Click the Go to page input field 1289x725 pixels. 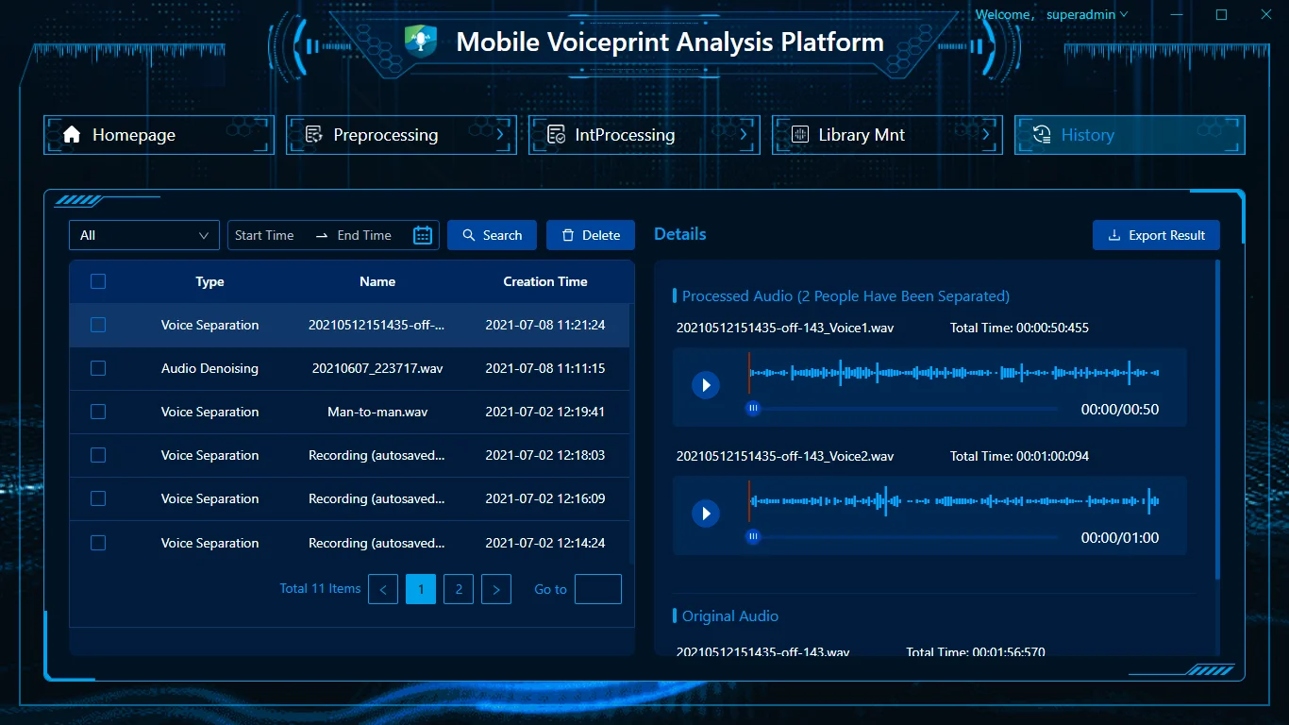coord(598,589)
